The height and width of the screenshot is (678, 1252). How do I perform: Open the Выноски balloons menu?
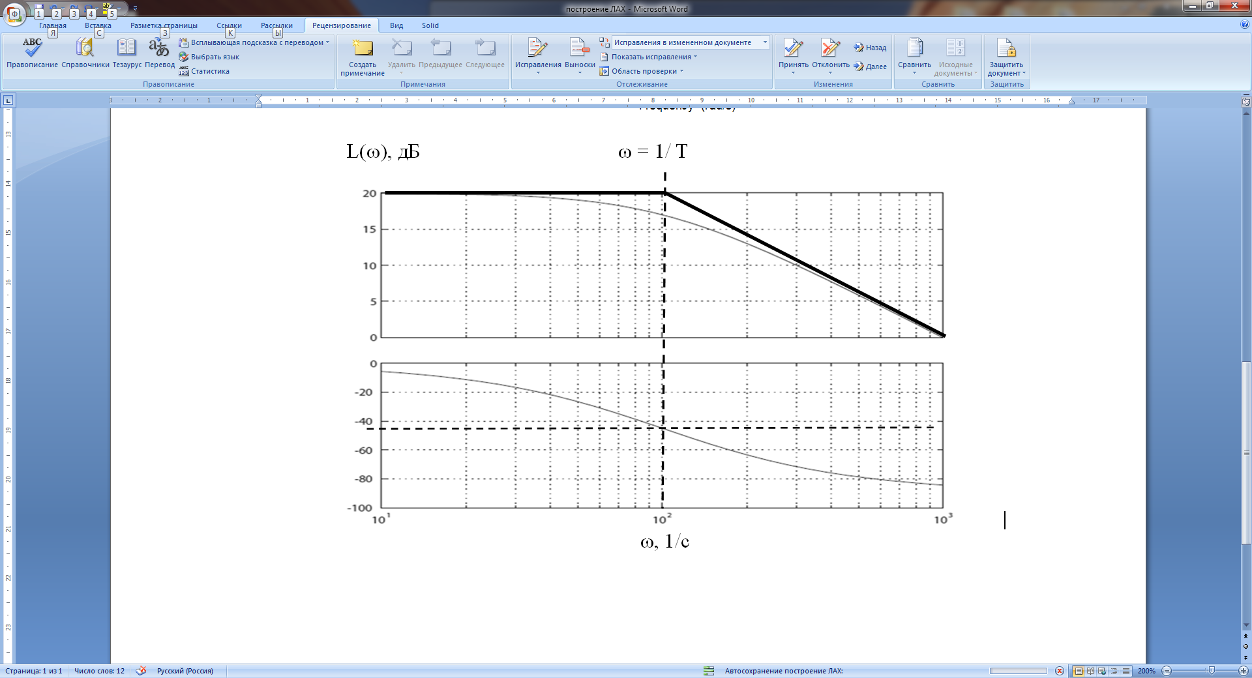tap(580, 56)
